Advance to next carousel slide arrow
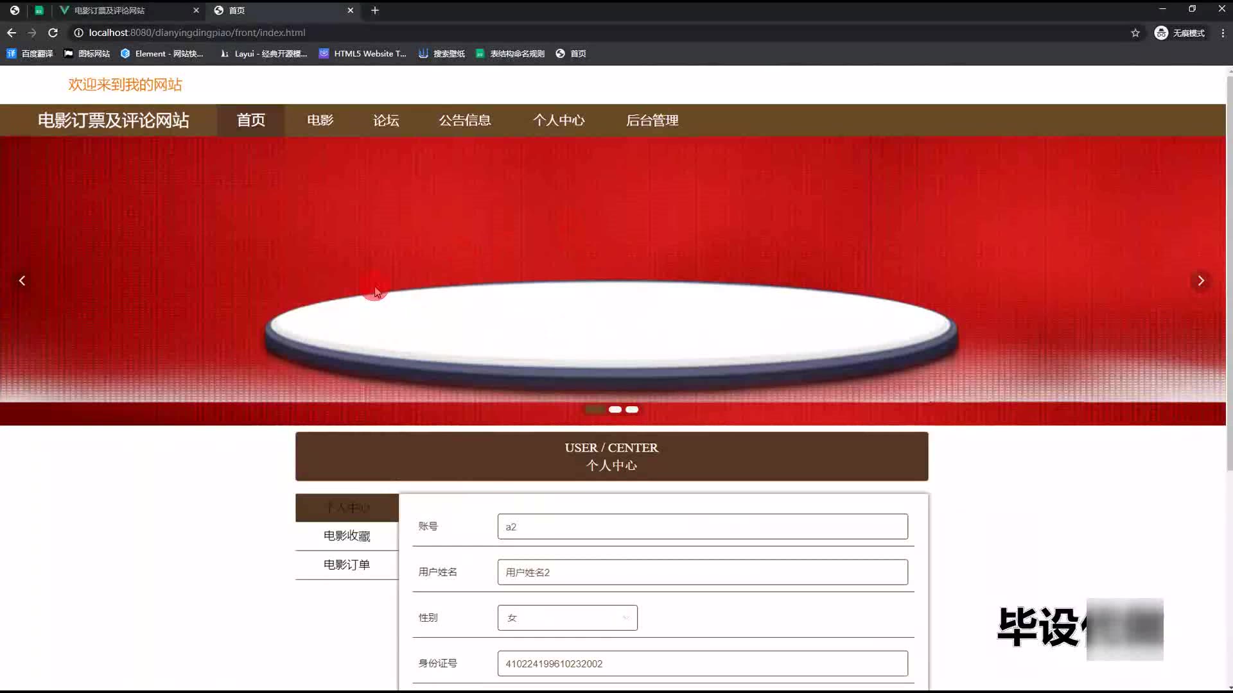 tap(1200, 280)
